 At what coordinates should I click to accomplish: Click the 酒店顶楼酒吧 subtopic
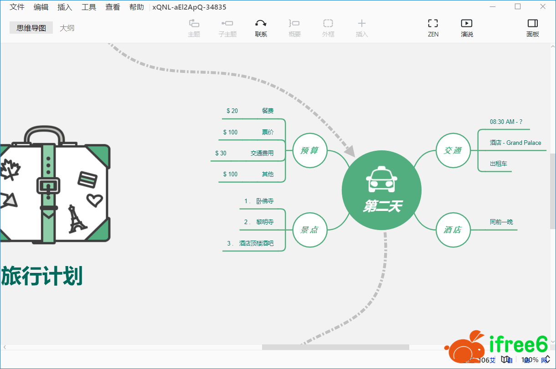256,243
